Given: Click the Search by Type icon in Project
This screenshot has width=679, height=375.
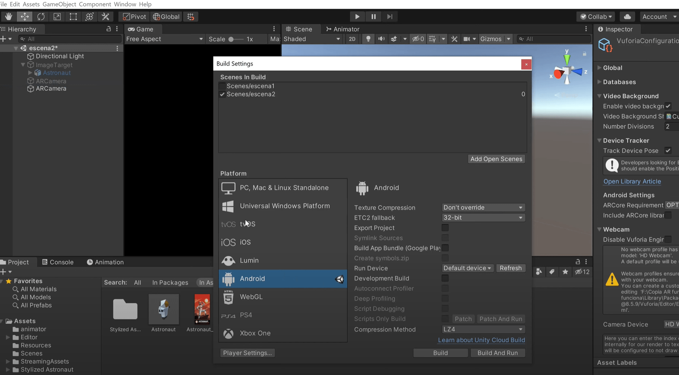Looking at the screenshot, I should [539, 272].
